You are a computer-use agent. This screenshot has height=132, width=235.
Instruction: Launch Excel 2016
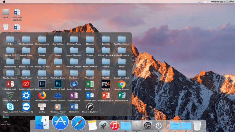90,84
